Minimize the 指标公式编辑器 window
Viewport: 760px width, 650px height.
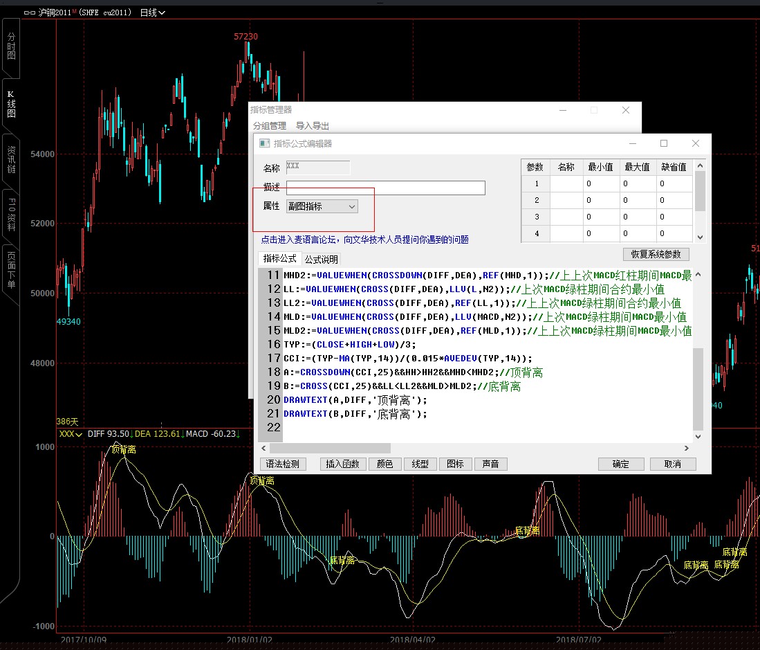pos(631,143)
